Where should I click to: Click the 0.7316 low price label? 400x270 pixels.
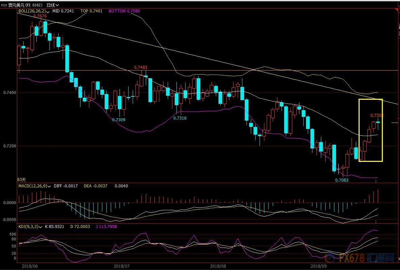click(180, 118)
